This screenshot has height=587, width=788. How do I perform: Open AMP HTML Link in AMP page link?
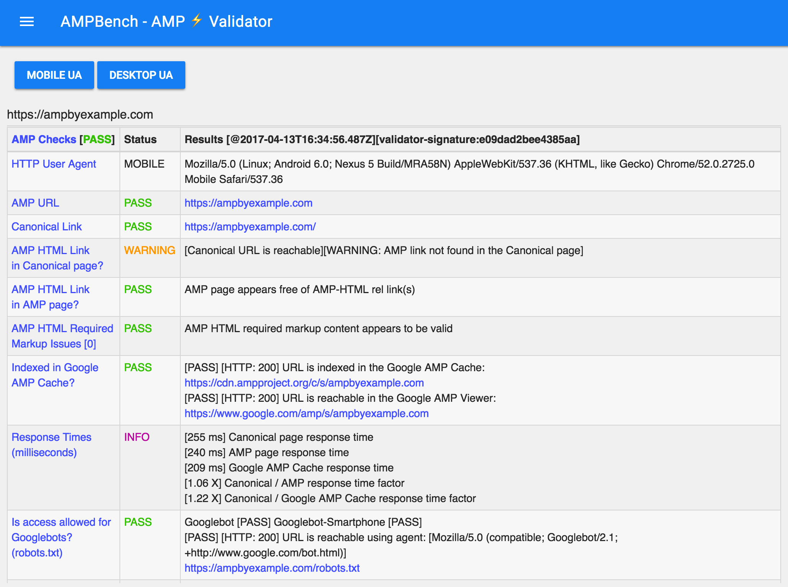pos(50,297)
